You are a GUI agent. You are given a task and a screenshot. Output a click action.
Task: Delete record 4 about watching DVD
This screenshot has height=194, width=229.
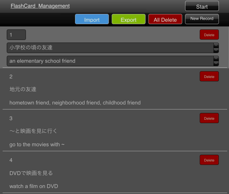coord(209,160)
